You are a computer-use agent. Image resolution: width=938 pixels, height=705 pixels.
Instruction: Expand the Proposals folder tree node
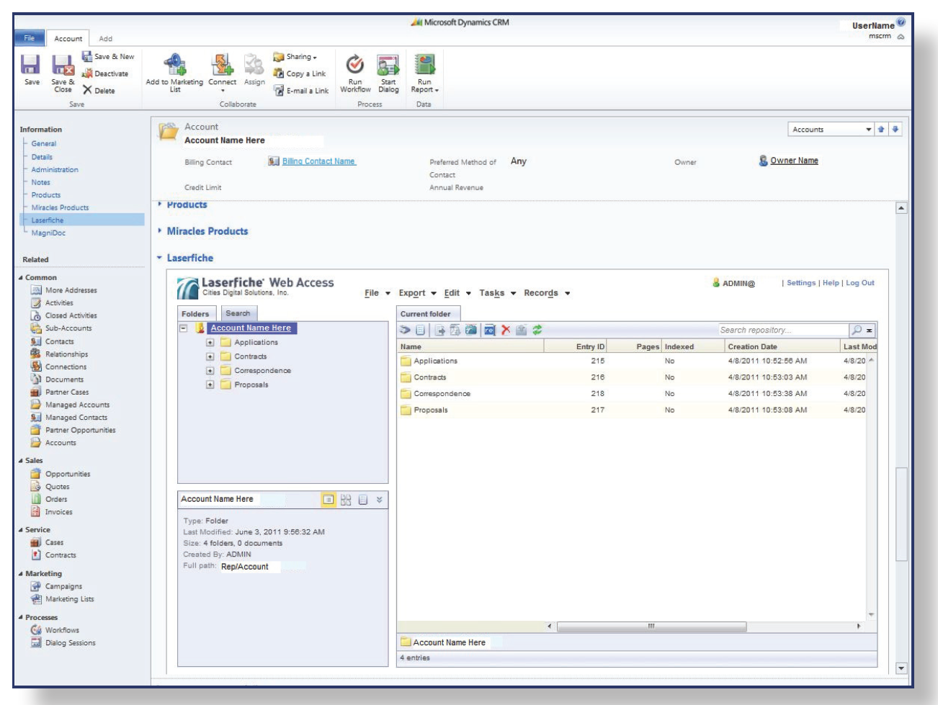[210, 385]
